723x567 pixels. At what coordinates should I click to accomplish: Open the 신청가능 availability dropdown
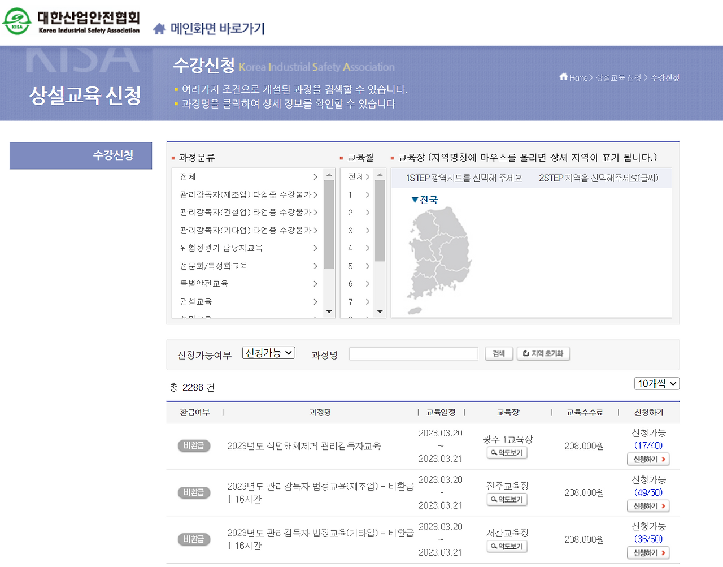[268, 352]
